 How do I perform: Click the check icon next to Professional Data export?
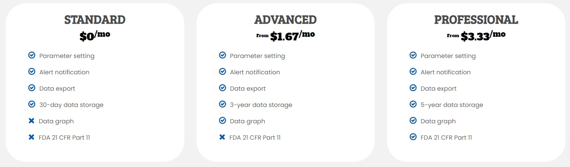(413, 88)
